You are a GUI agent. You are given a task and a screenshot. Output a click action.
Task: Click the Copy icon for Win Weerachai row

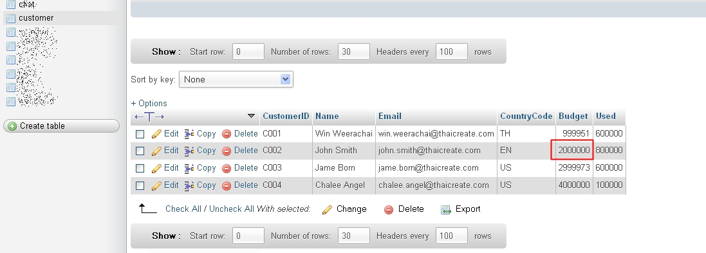pyautogui.click(x=189, y=134)
